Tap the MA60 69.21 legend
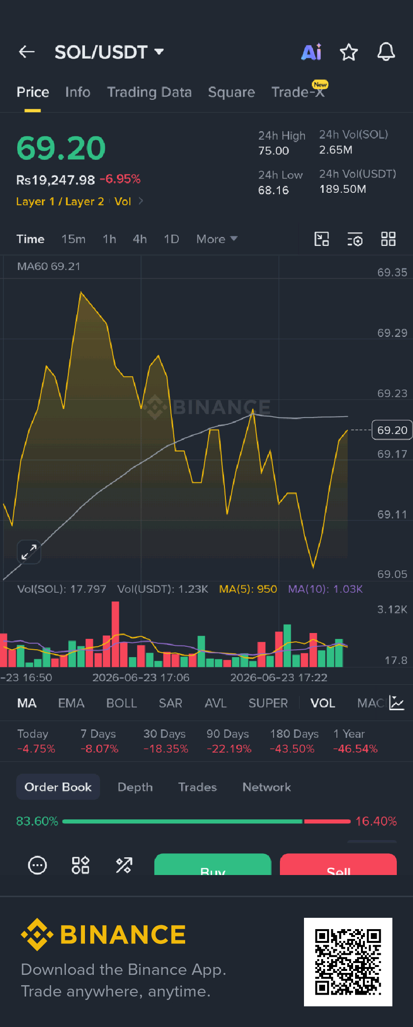 click(x=49, y=266)
